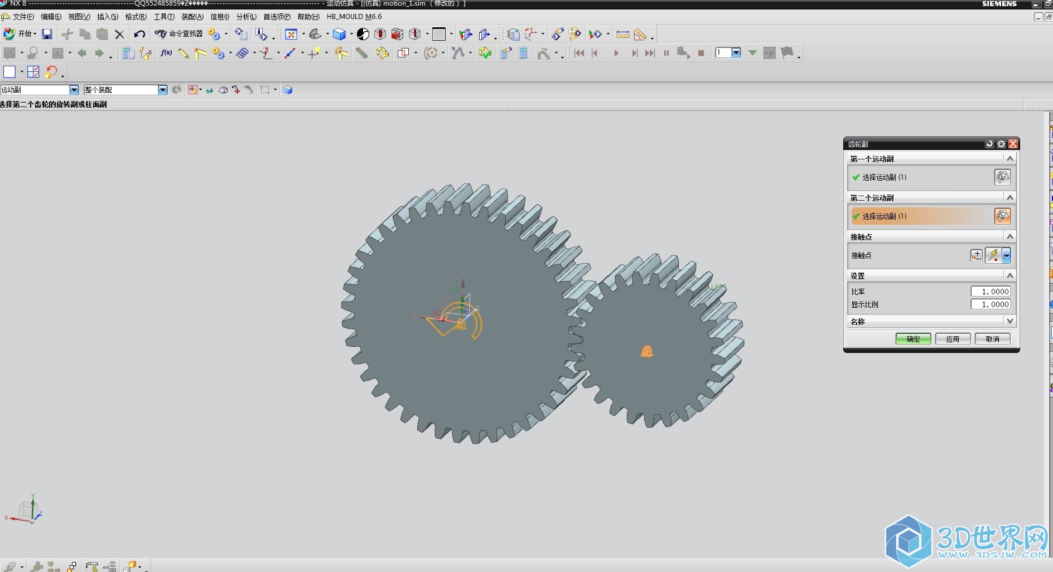Click the rotate orange arrow icon
Viewport: 1053px width, 572px height.
pos(51,72)
